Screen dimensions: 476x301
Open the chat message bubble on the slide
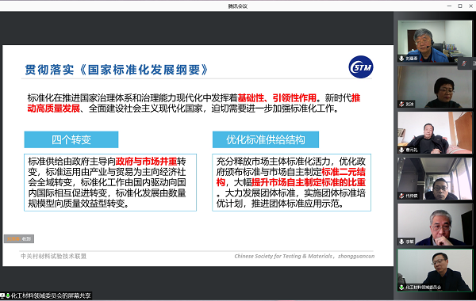(19, 239)
